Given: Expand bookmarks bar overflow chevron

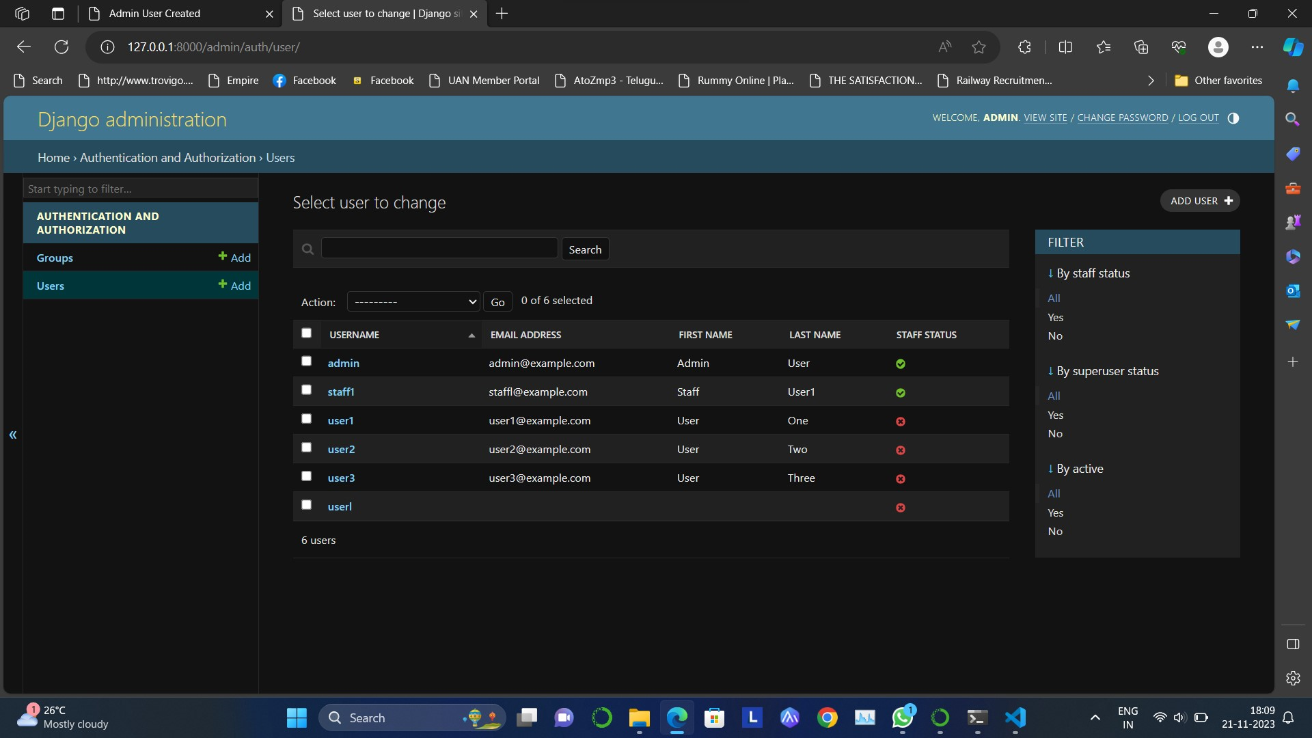Looking at the screenshot, I should point(1151,81).
